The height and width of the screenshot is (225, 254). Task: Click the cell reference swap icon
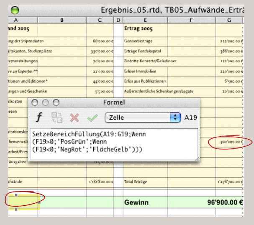pyautogui.click(x=56, y=118)
